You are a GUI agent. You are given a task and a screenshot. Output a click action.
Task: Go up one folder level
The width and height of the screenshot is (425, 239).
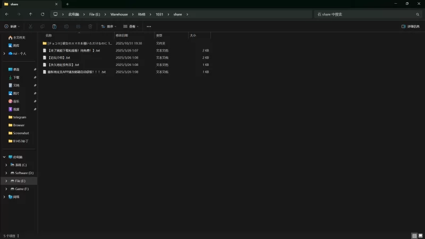30,14
